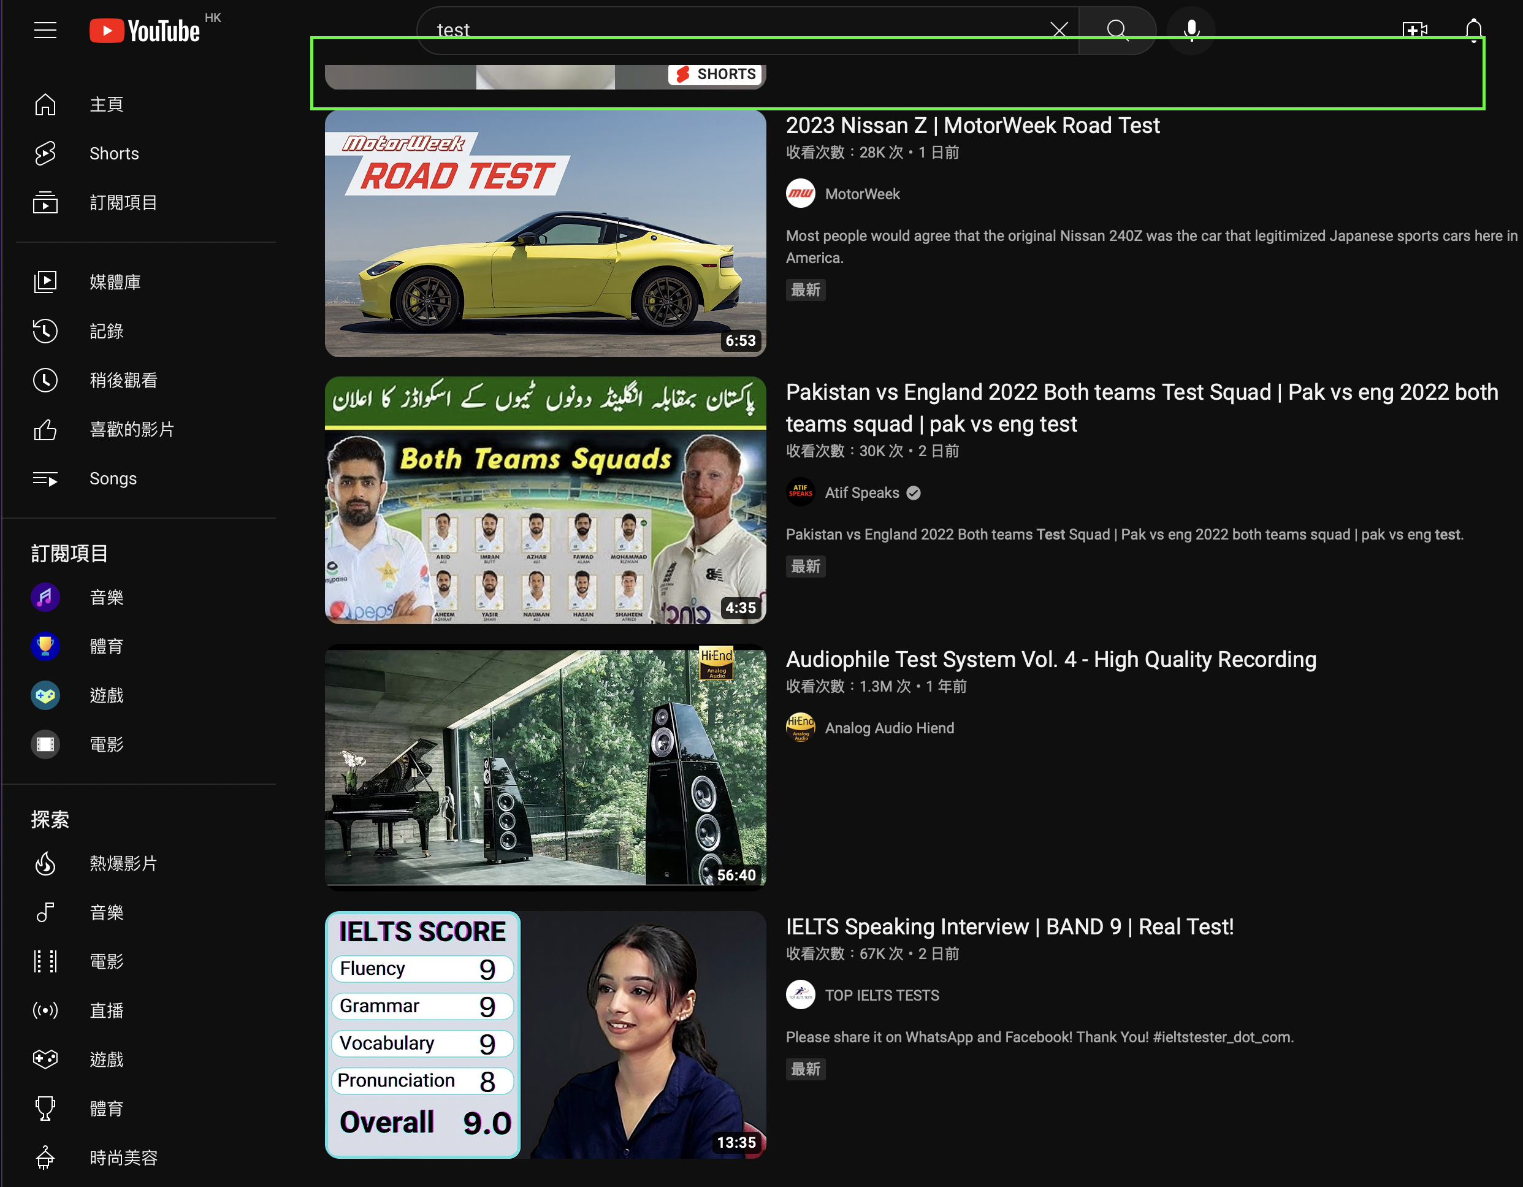Click the Nissan 240Z description text
Screen dimensions: 1523x1187
pos(1152,246)
